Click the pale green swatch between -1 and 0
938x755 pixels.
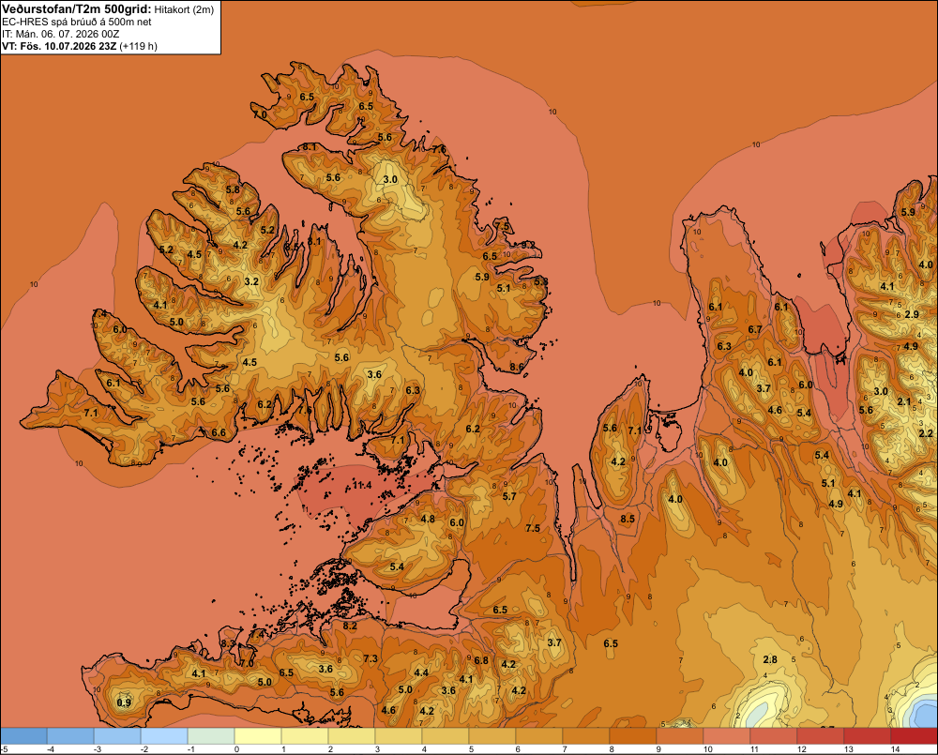click(x=211, y=736)
